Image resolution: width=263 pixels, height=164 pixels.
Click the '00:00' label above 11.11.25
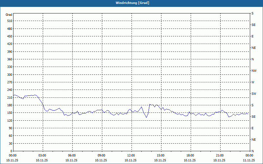(x=250, y=155)
